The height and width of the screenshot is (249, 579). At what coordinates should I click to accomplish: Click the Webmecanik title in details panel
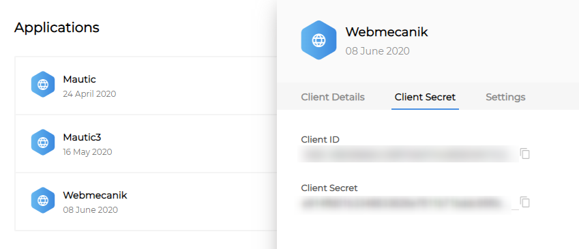click(x=387, y=32)
